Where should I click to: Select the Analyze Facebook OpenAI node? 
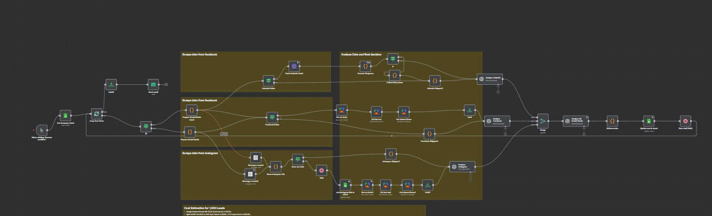click(x=488, y=121)
